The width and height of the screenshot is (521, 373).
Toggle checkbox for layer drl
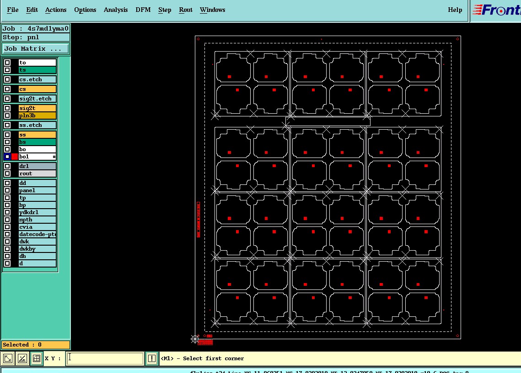point(7,166)
